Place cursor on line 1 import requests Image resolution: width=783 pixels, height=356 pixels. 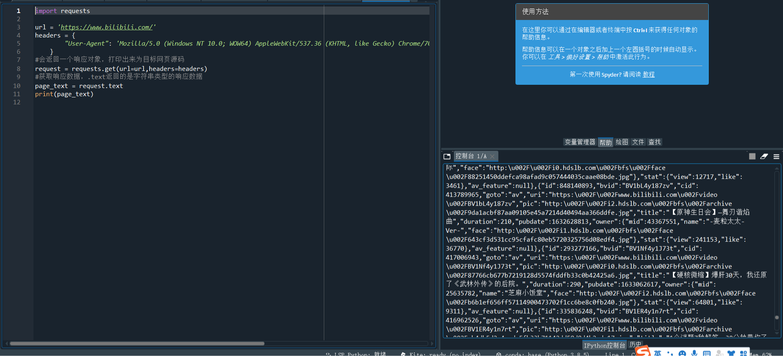(x=62, y=11)
